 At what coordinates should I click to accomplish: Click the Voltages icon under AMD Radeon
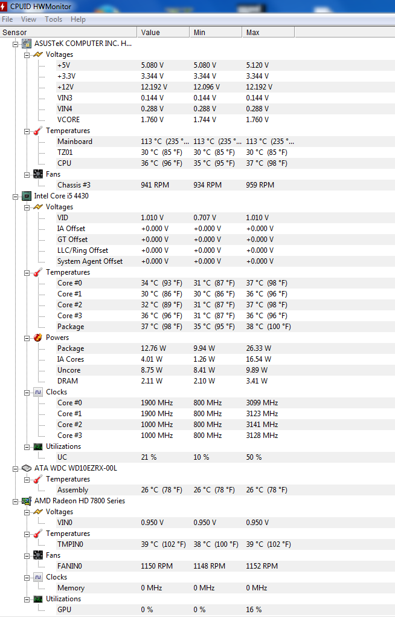(37, 512)
